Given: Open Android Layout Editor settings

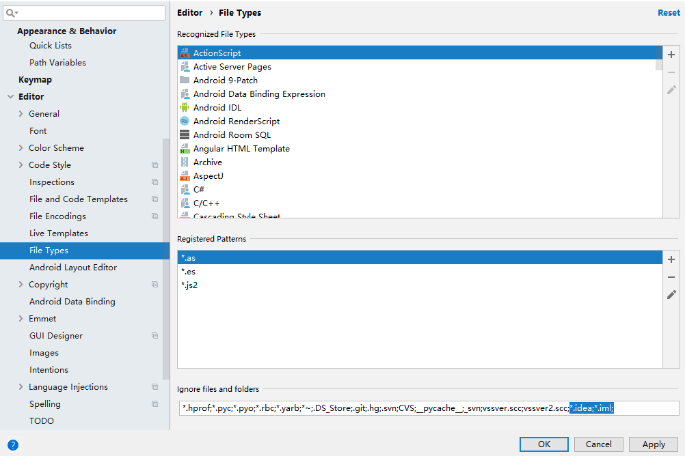Looking at the screenshot, I should 73,268.
